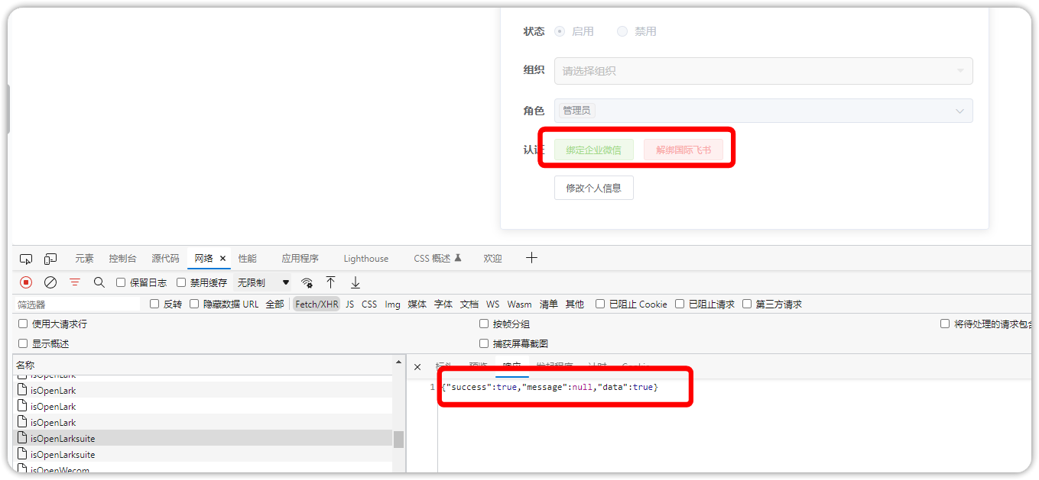Filter requests by 全部
This screenshot has height=480, width=1039.
click(x=274, y=304)
